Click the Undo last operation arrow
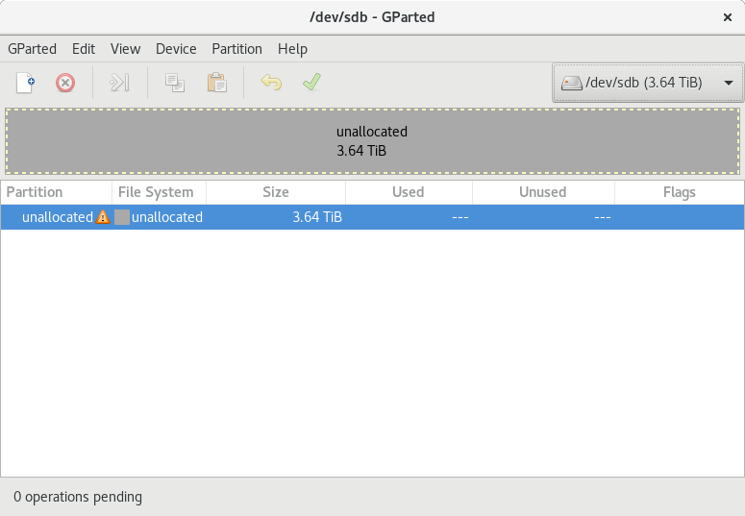 (271, 83)
